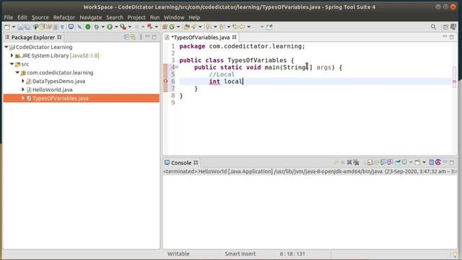Click the red Relaunch toolbar icon
This screenshot has width=462, height=260.
click(x=150, y=27)
